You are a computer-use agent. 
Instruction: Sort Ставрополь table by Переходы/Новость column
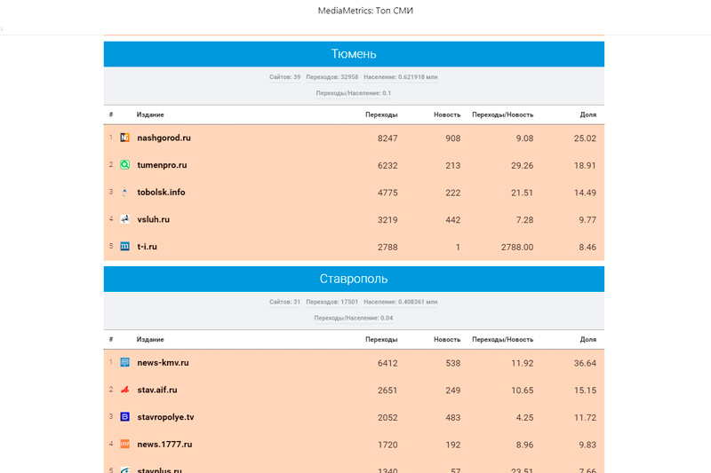[x=502, y=339]
